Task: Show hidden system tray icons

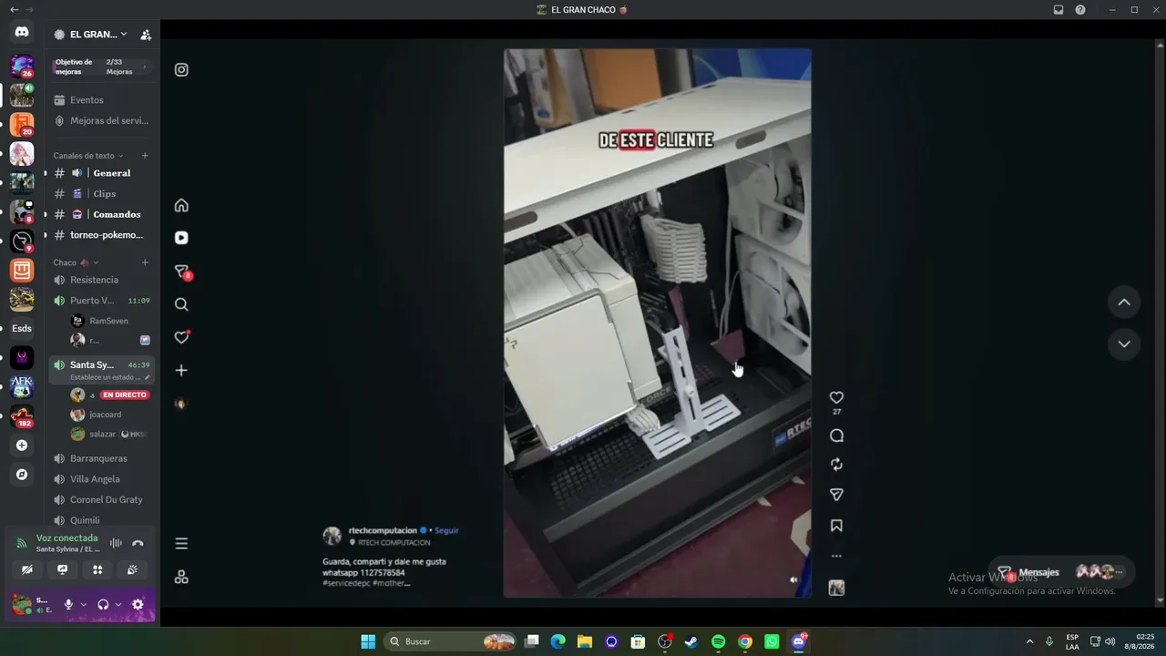Action: click(x=1030, y=641)
